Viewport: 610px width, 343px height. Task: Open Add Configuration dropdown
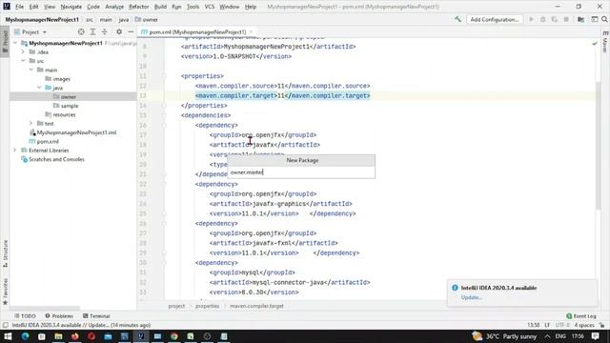pos(494,19)
